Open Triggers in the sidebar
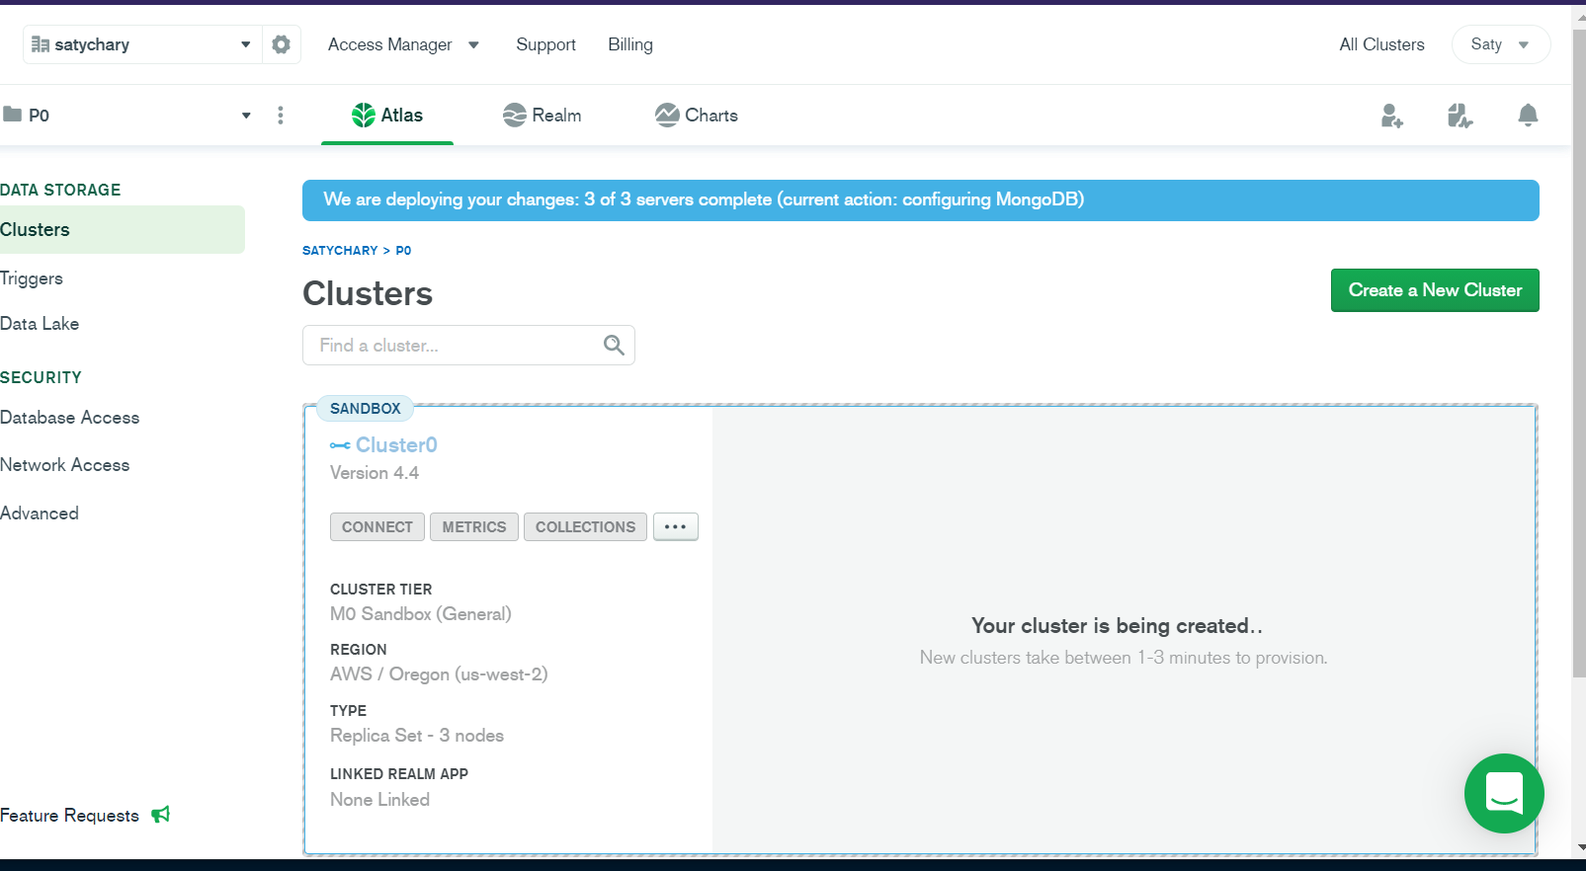The width and height of the screenshot is (1586, 871). coord(32,278)
